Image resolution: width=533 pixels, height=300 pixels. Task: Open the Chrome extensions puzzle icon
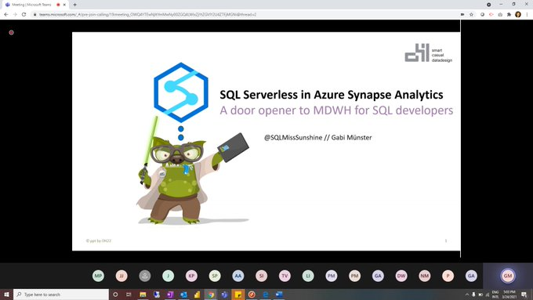[509, 15]
